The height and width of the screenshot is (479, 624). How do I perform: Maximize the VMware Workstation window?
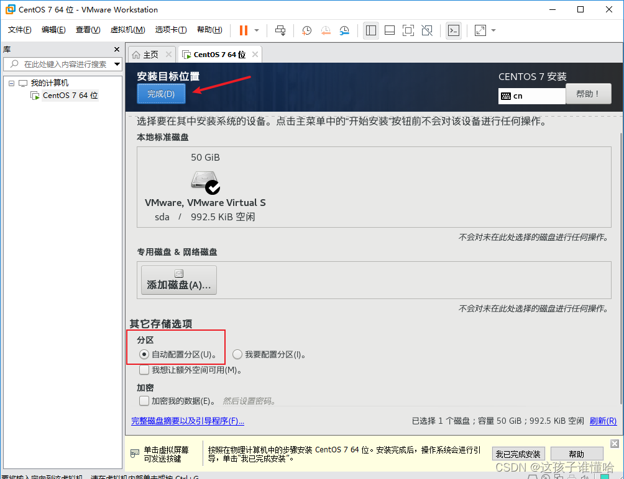coord(580,9)
